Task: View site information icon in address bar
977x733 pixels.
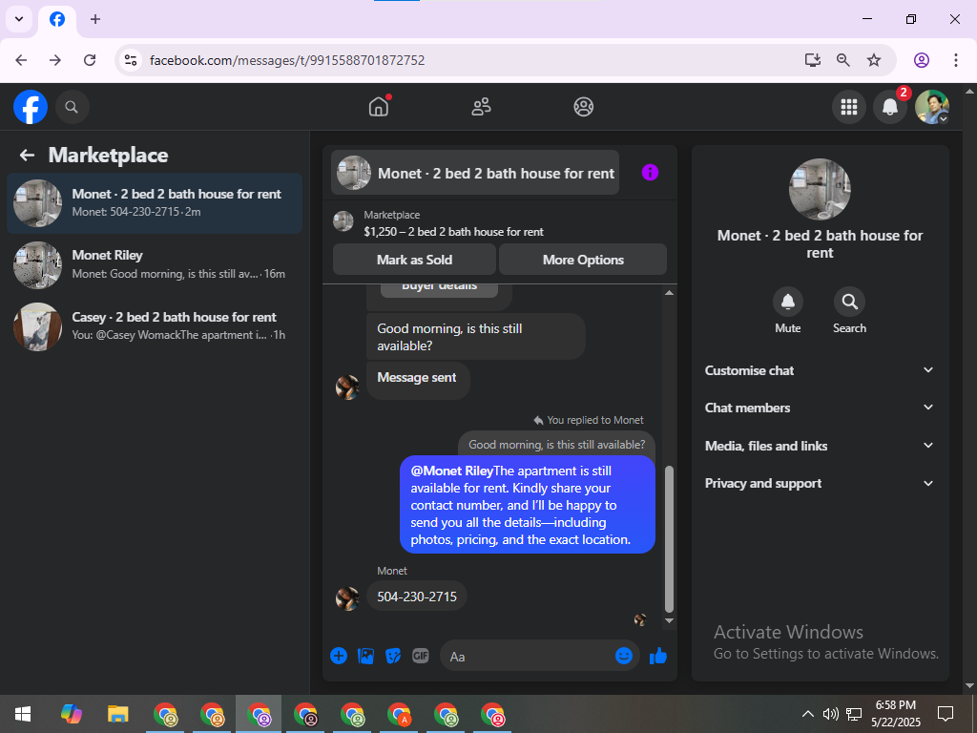Action: pyautogui.click(x=130, y=60)
